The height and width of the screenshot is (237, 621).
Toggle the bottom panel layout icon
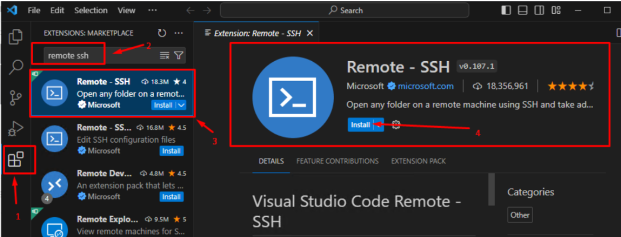click(523, 10)
